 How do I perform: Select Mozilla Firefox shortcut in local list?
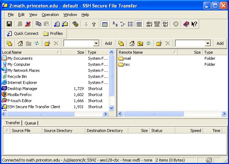click(17, 95)
